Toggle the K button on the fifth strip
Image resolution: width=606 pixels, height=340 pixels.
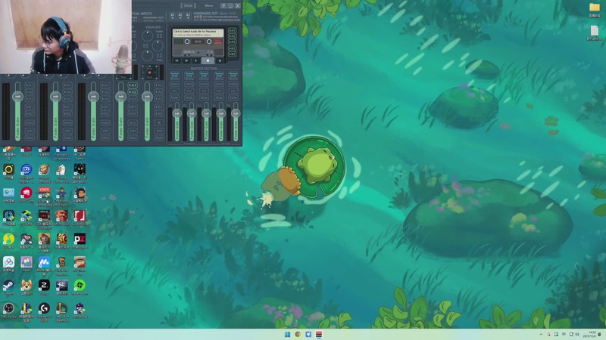159,123
